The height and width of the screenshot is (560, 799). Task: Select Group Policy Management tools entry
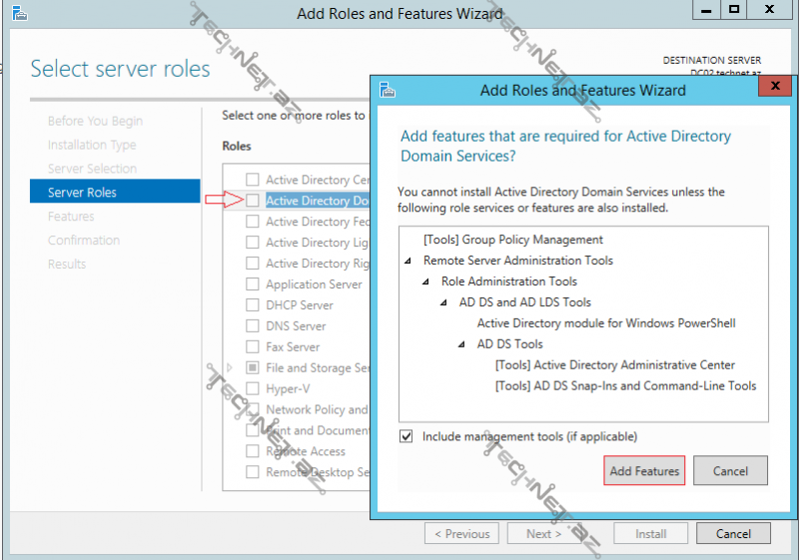[513, 240]
